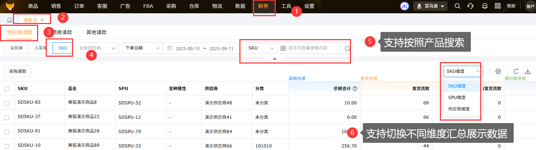This screenshot has height=150, width=536.
Task: Click the top bar search icon
Action: click(457, 6)
